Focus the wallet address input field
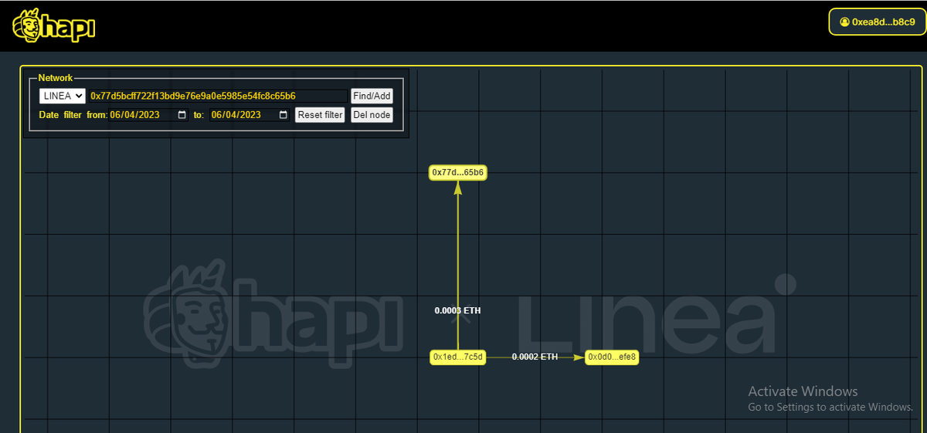Screen dimensions: 927x433 point(218,96)
